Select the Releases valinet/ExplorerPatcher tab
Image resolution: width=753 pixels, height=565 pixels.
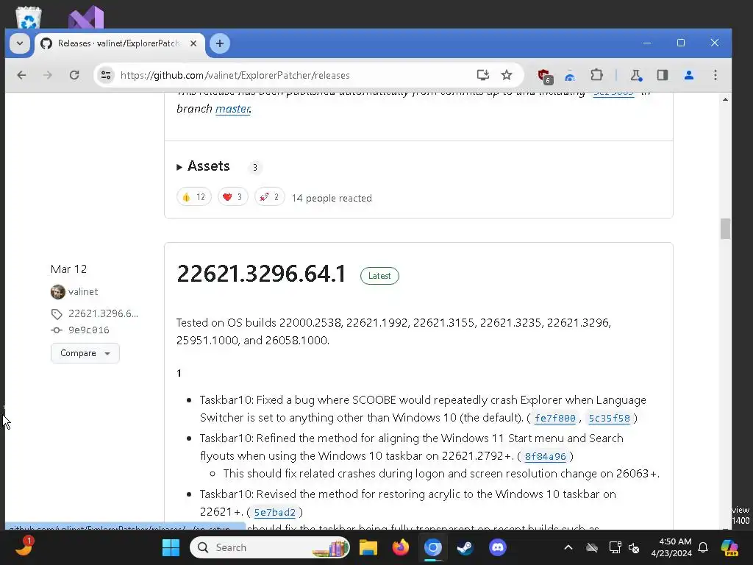(x=118, y=43)
